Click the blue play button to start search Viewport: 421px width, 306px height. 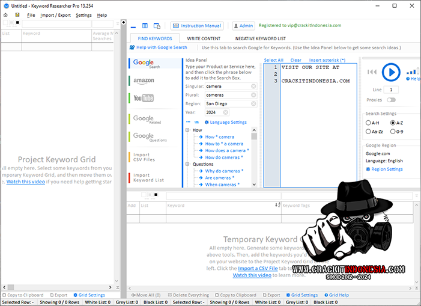(391, 73)
